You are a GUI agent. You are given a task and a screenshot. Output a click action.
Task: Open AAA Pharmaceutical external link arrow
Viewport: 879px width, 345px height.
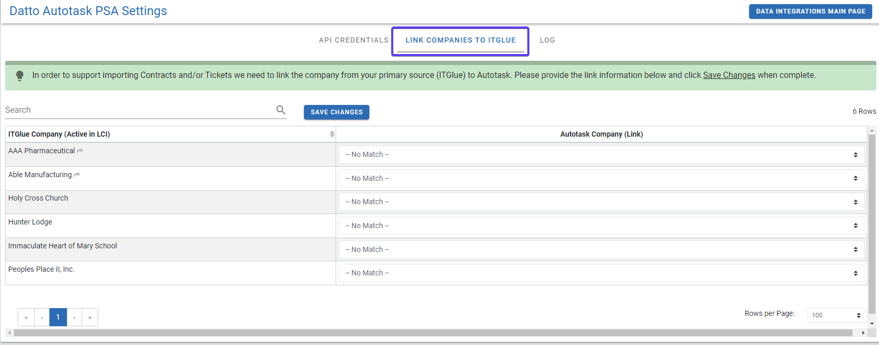[x=80, y=151]
